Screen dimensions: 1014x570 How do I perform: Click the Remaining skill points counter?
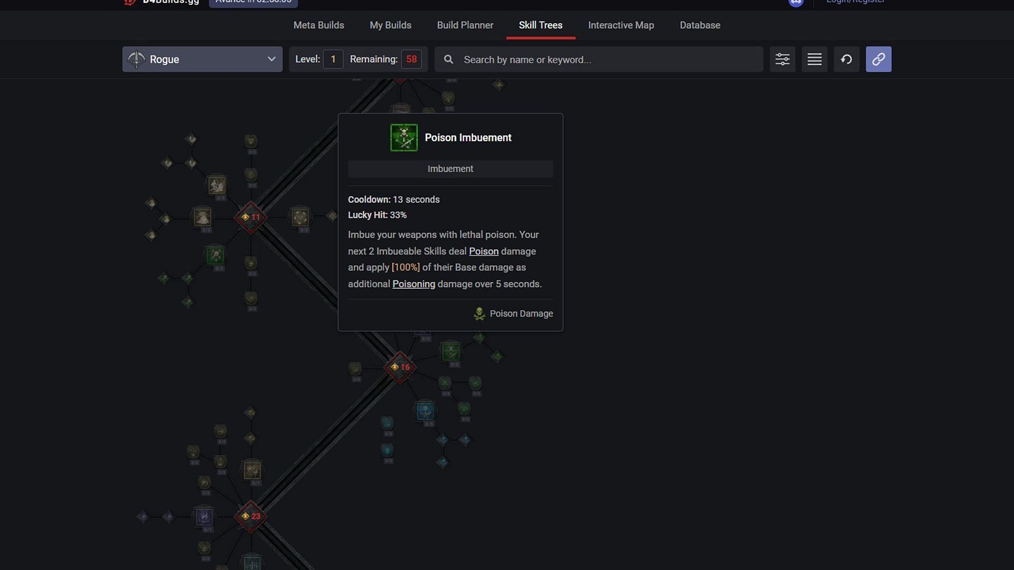(x=411, y=59)
